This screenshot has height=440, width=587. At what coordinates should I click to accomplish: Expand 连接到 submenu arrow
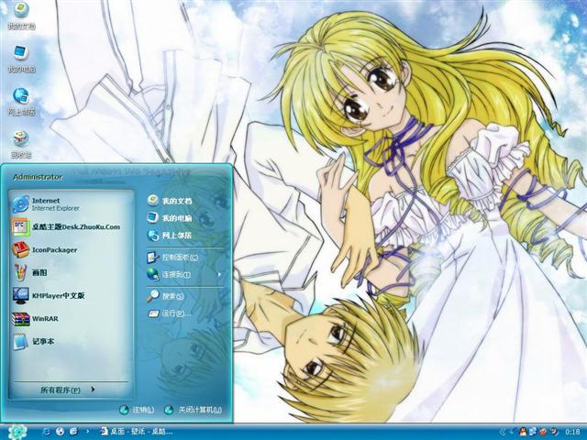coord(219,274)
